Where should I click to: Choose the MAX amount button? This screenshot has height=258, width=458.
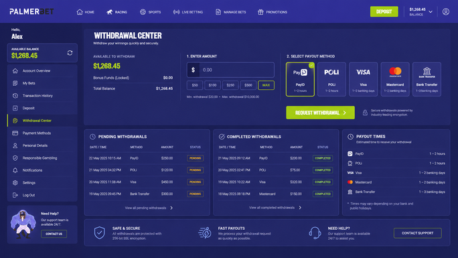266,85
